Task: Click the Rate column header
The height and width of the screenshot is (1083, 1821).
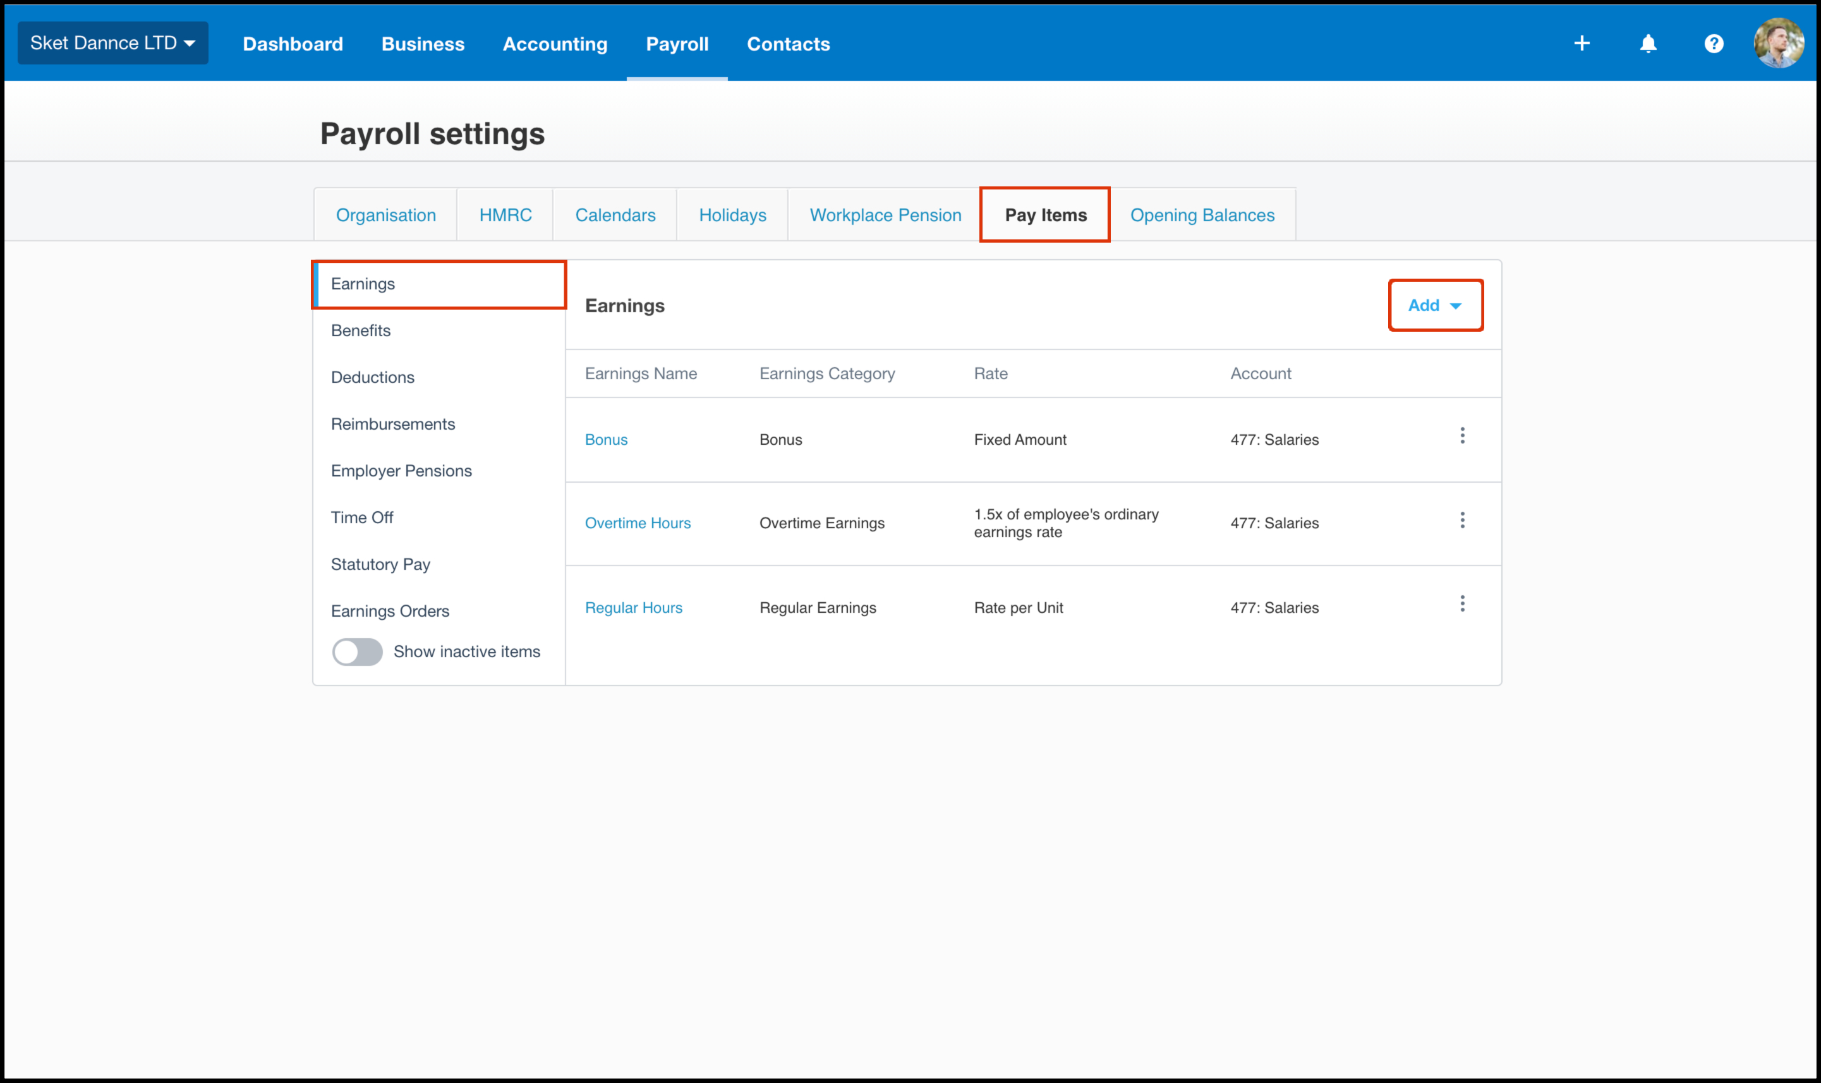Action: [990, 373]
